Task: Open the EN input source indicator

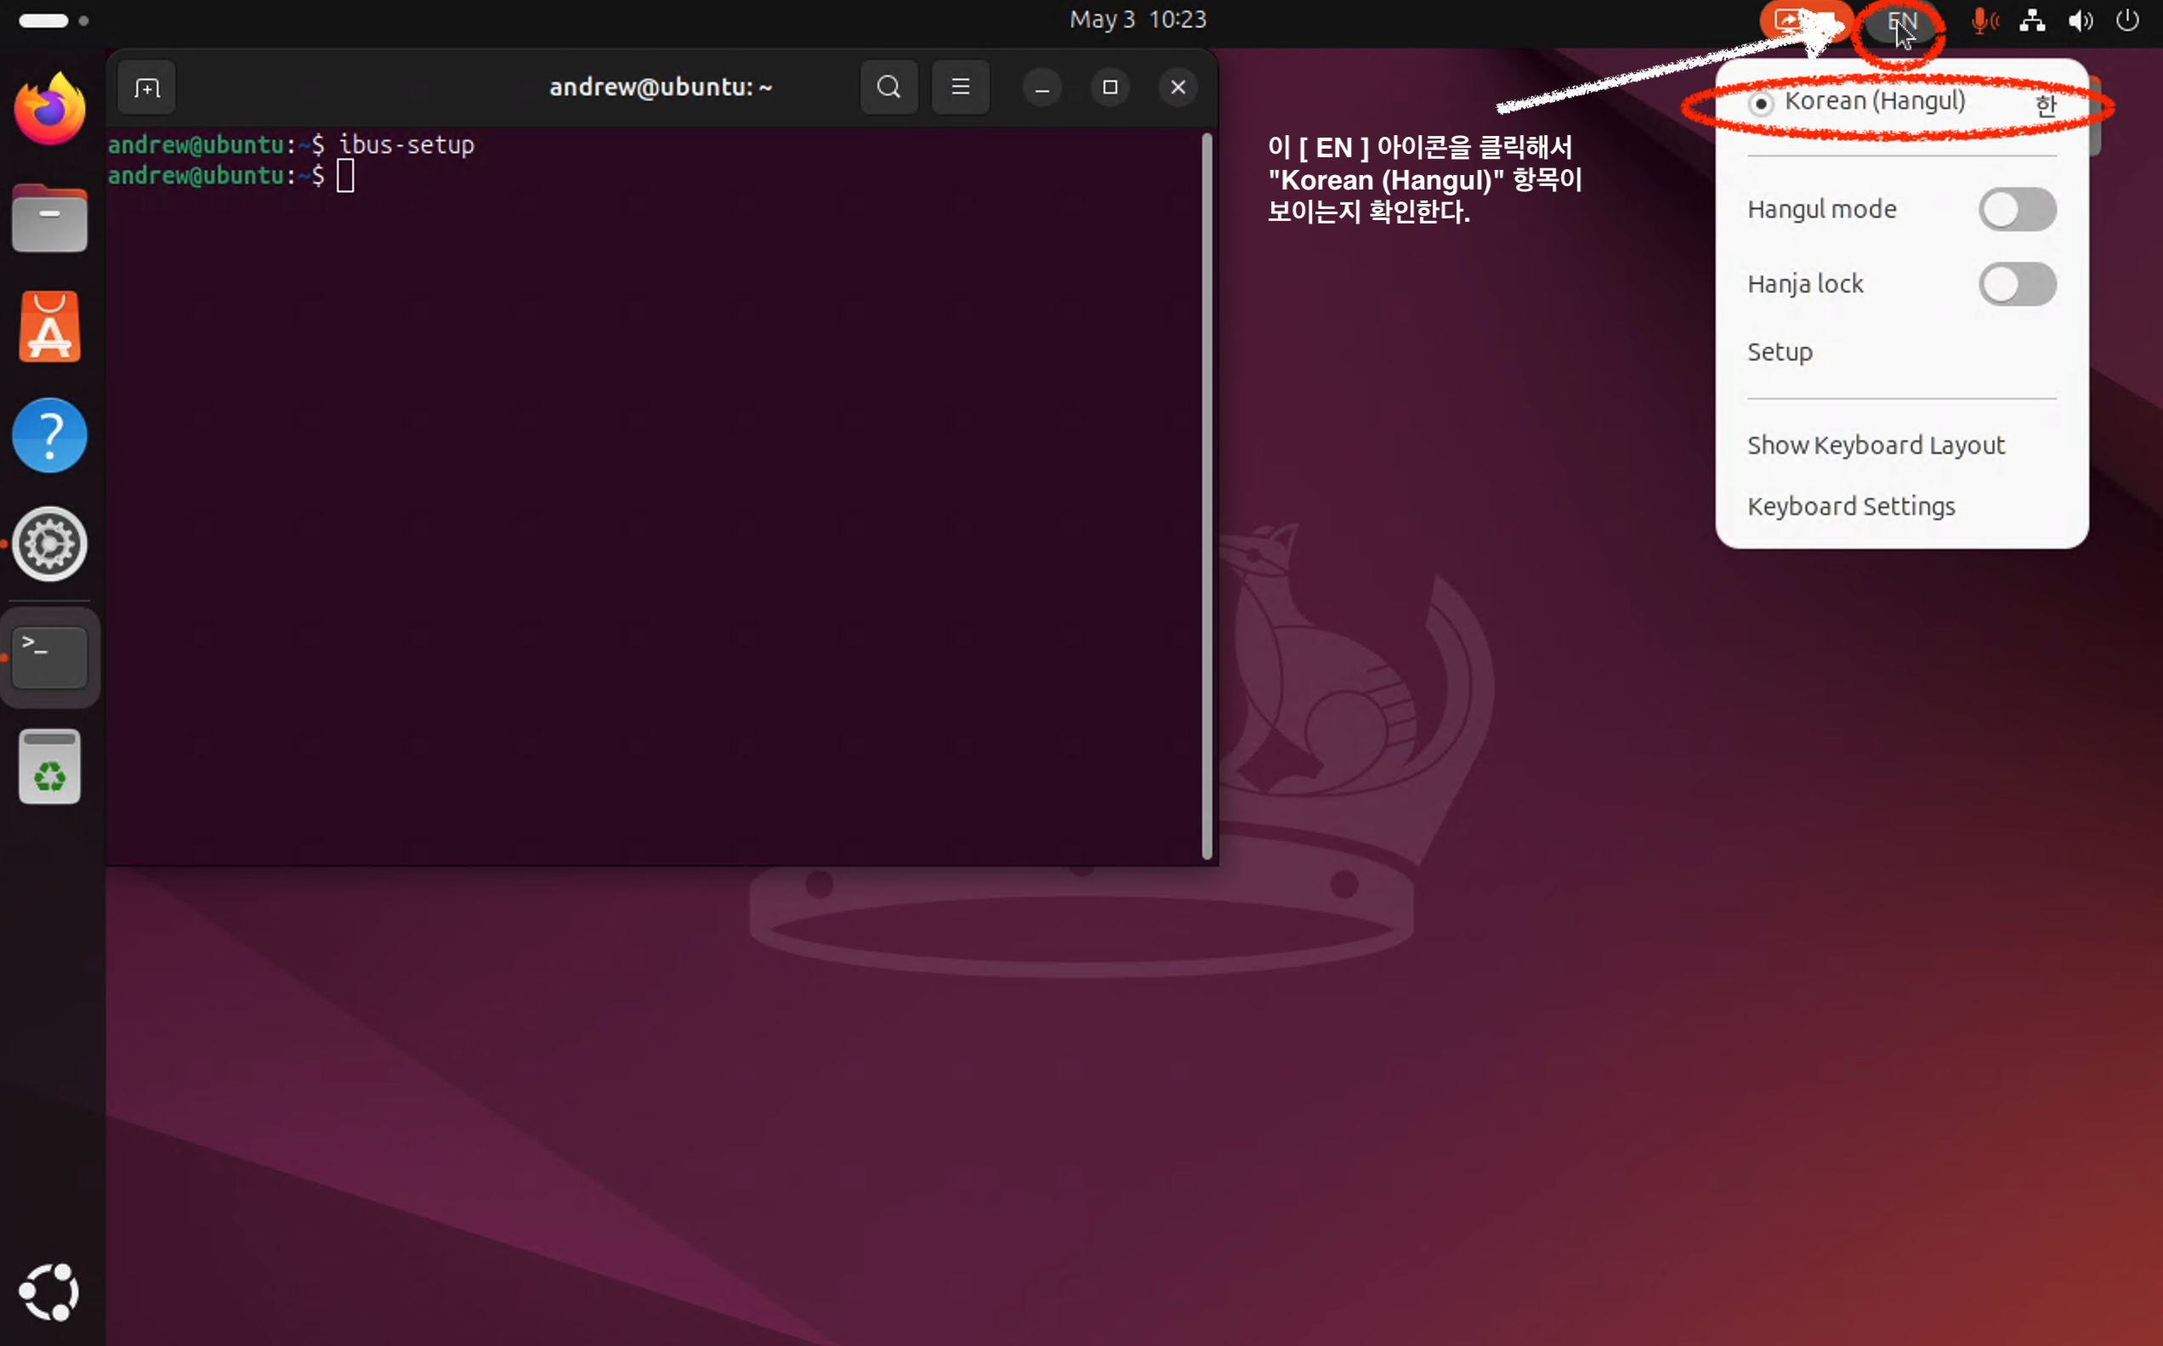Action: click(1901, 21)
